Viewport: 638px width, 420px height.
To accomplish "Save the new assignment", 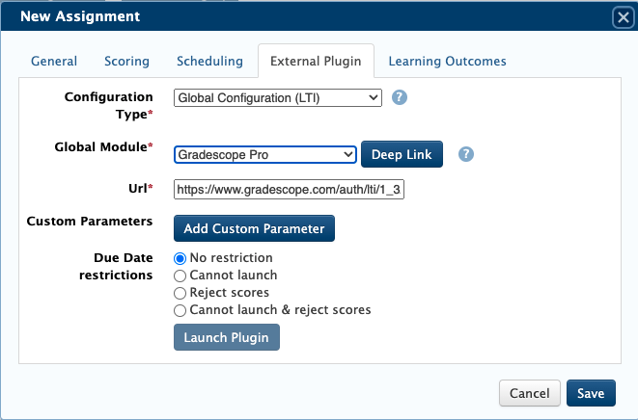I will (590, 393).
